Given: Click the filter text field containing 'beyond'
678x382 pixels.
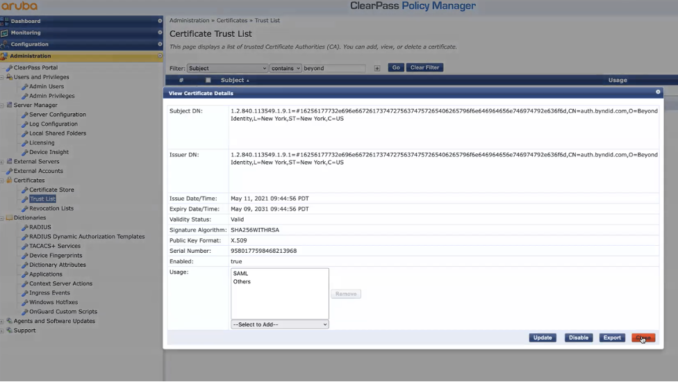Looking at the screenshot, I should pos(334,69).
